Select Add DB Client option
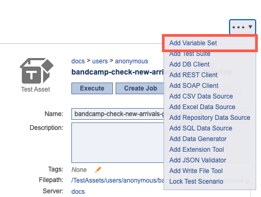The image size is (261, 197). [x=189, y=64]
